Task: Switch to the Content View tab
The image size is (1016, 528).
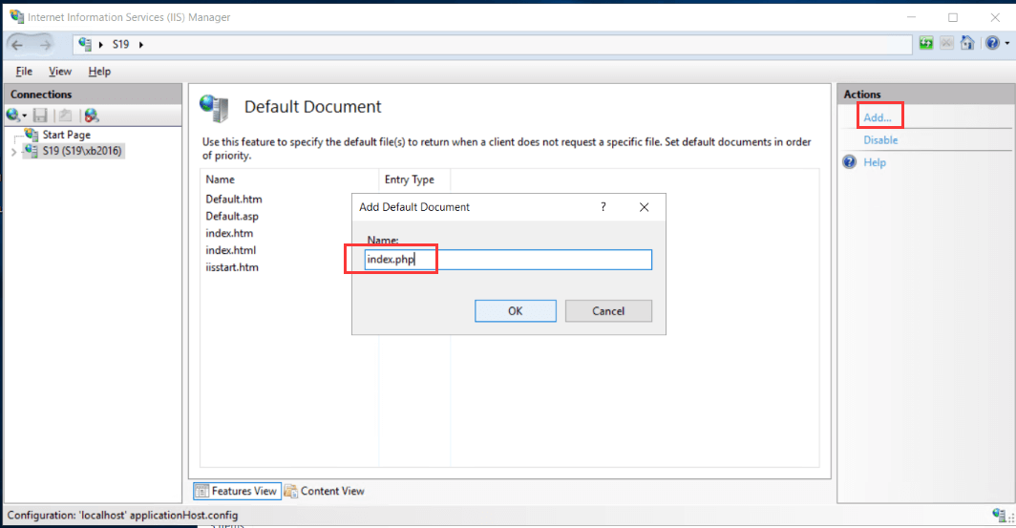Action: [x=325, y=491]
